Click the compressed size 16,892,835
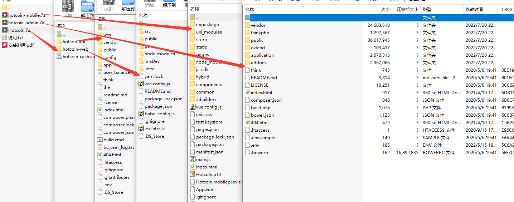Viewport: 514px width, 202px height. [x=407, y=152]
